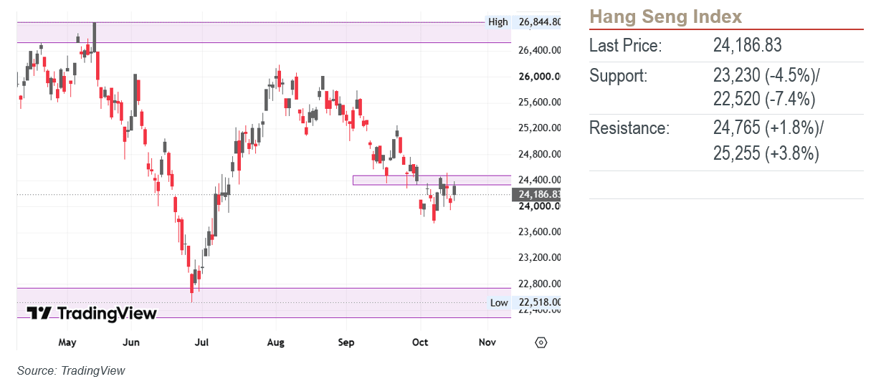This screenshot has height=384, width=876.
Task: Click the Sep label on time axis
Action: point(346,342)
